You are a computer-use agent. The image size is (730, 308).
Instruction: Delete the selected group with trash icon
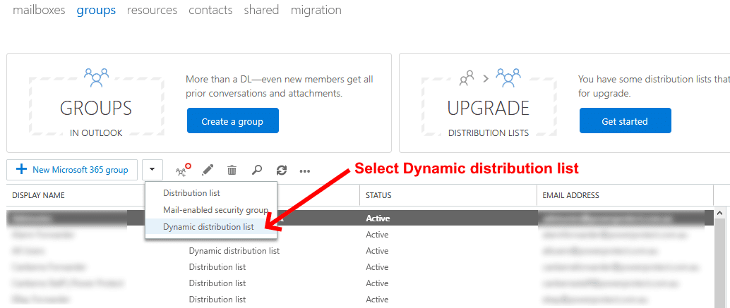[232, 170]
